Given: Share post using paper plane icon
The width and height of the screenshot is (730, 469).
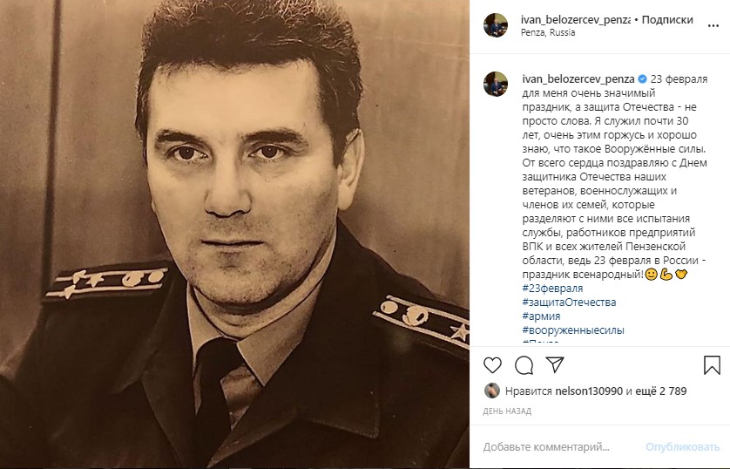Looking at the screenshot, I should [x=555, y=364].
